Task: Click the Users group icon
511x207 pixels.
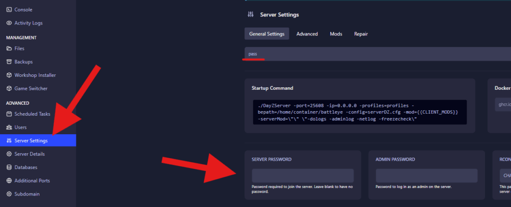Action: 9,127
